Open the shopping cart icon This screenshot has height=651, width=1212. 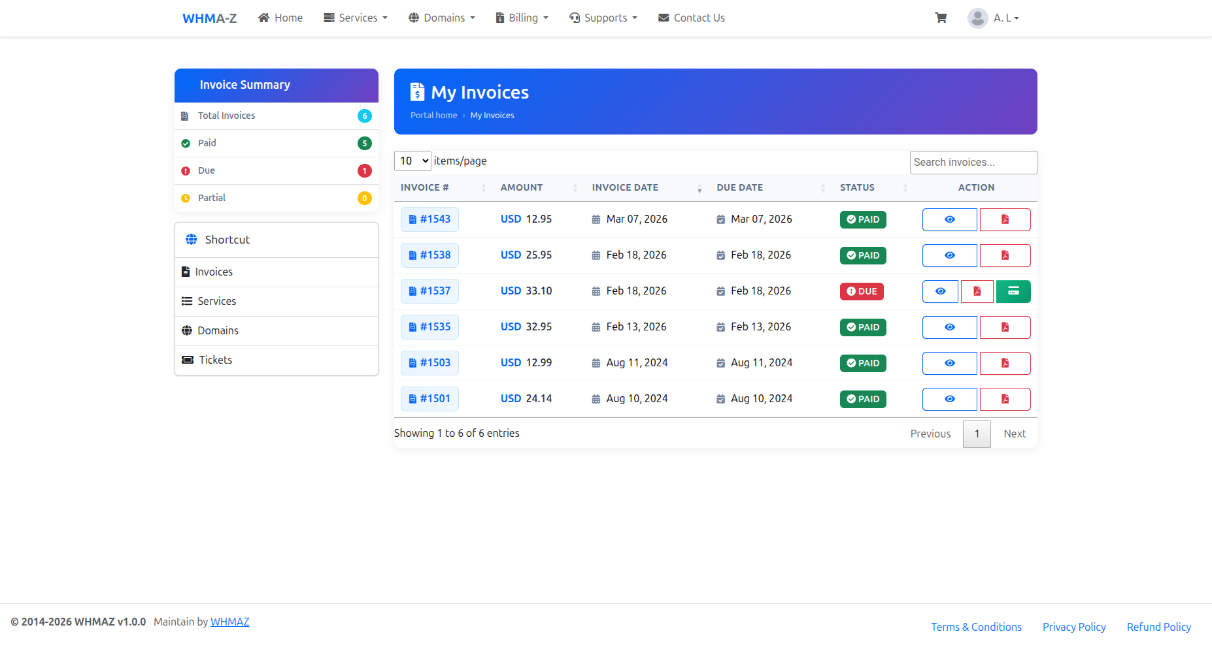[941, 18]
